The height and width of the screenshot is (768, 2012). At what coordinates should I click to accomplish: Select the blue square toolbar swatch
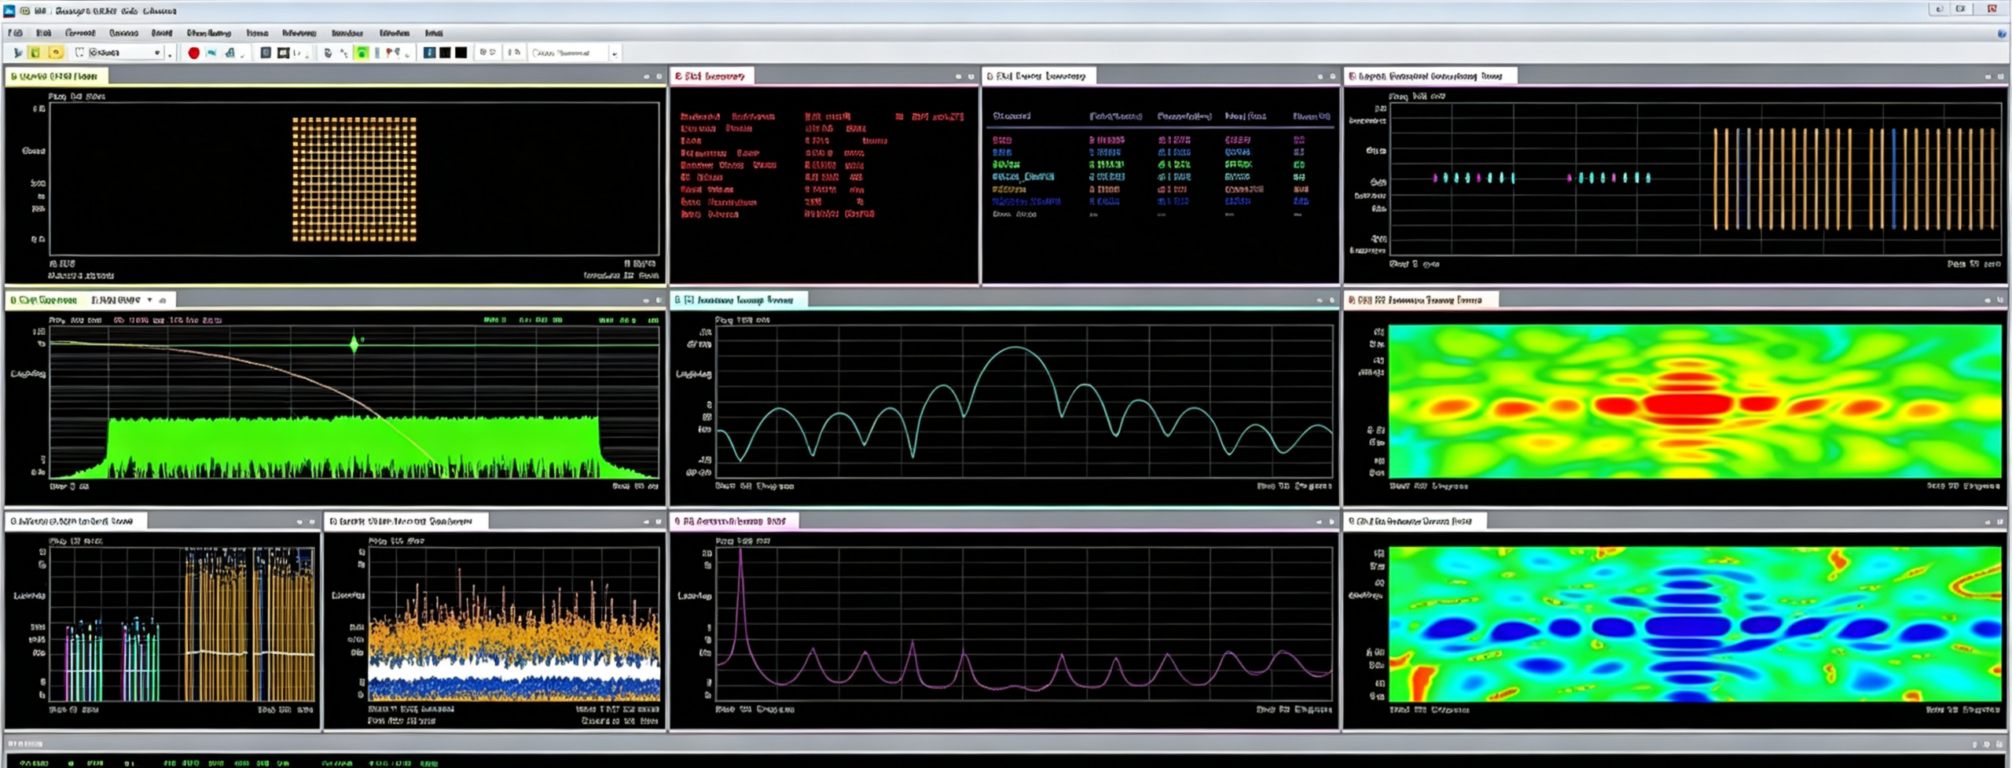(429, 53)
